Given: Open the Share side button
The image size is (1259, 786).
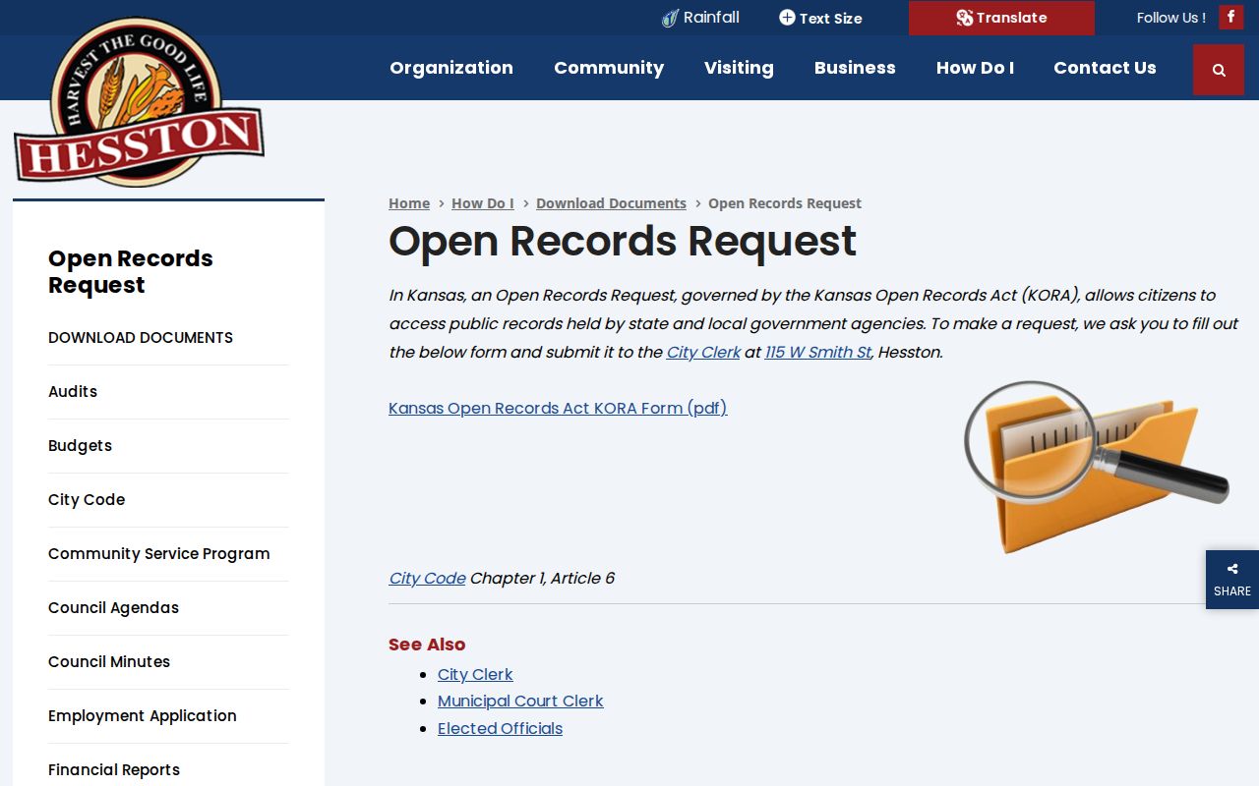Looking at the screenshot, I should tap(1232, 580).
